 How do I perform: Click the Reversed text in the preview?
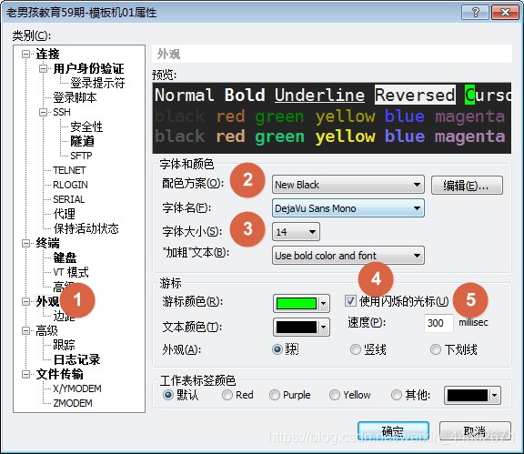(x=415, y=95)
